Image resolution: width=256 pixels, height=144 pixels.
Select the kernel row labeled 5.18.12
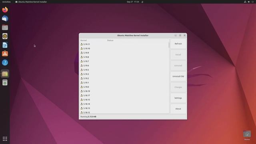tap(124, 112)
